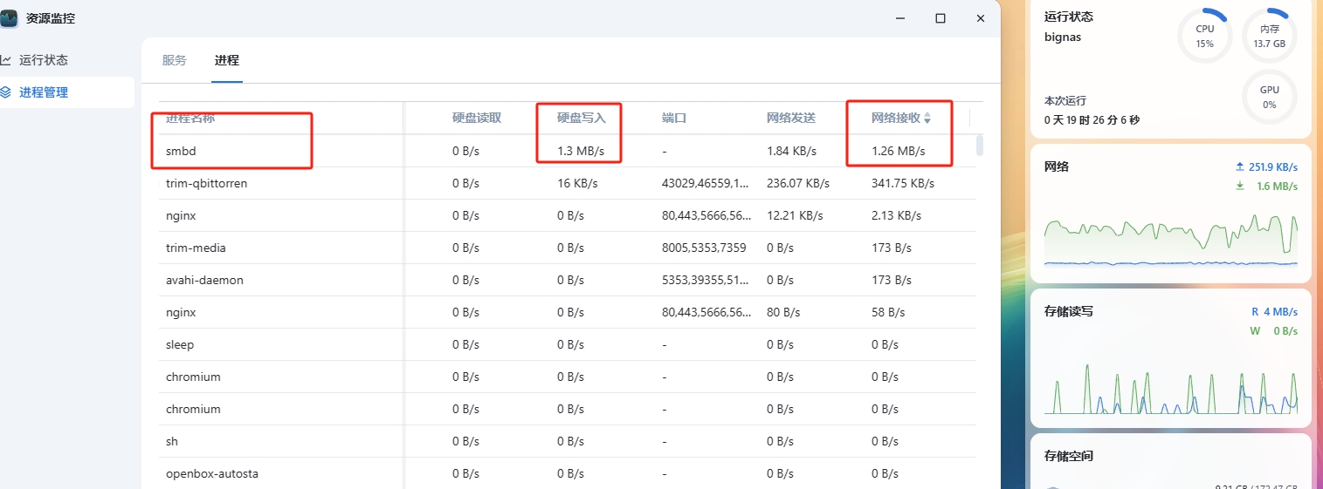This screenshot has width=1323, height=489.
Task: Click the bignas hostname text
Action: pos(1063,37)
